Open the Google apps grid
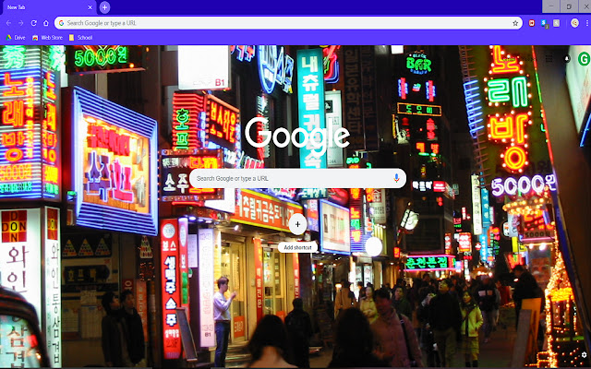Viewport: 591px width, 369px height. pos(549,59)
